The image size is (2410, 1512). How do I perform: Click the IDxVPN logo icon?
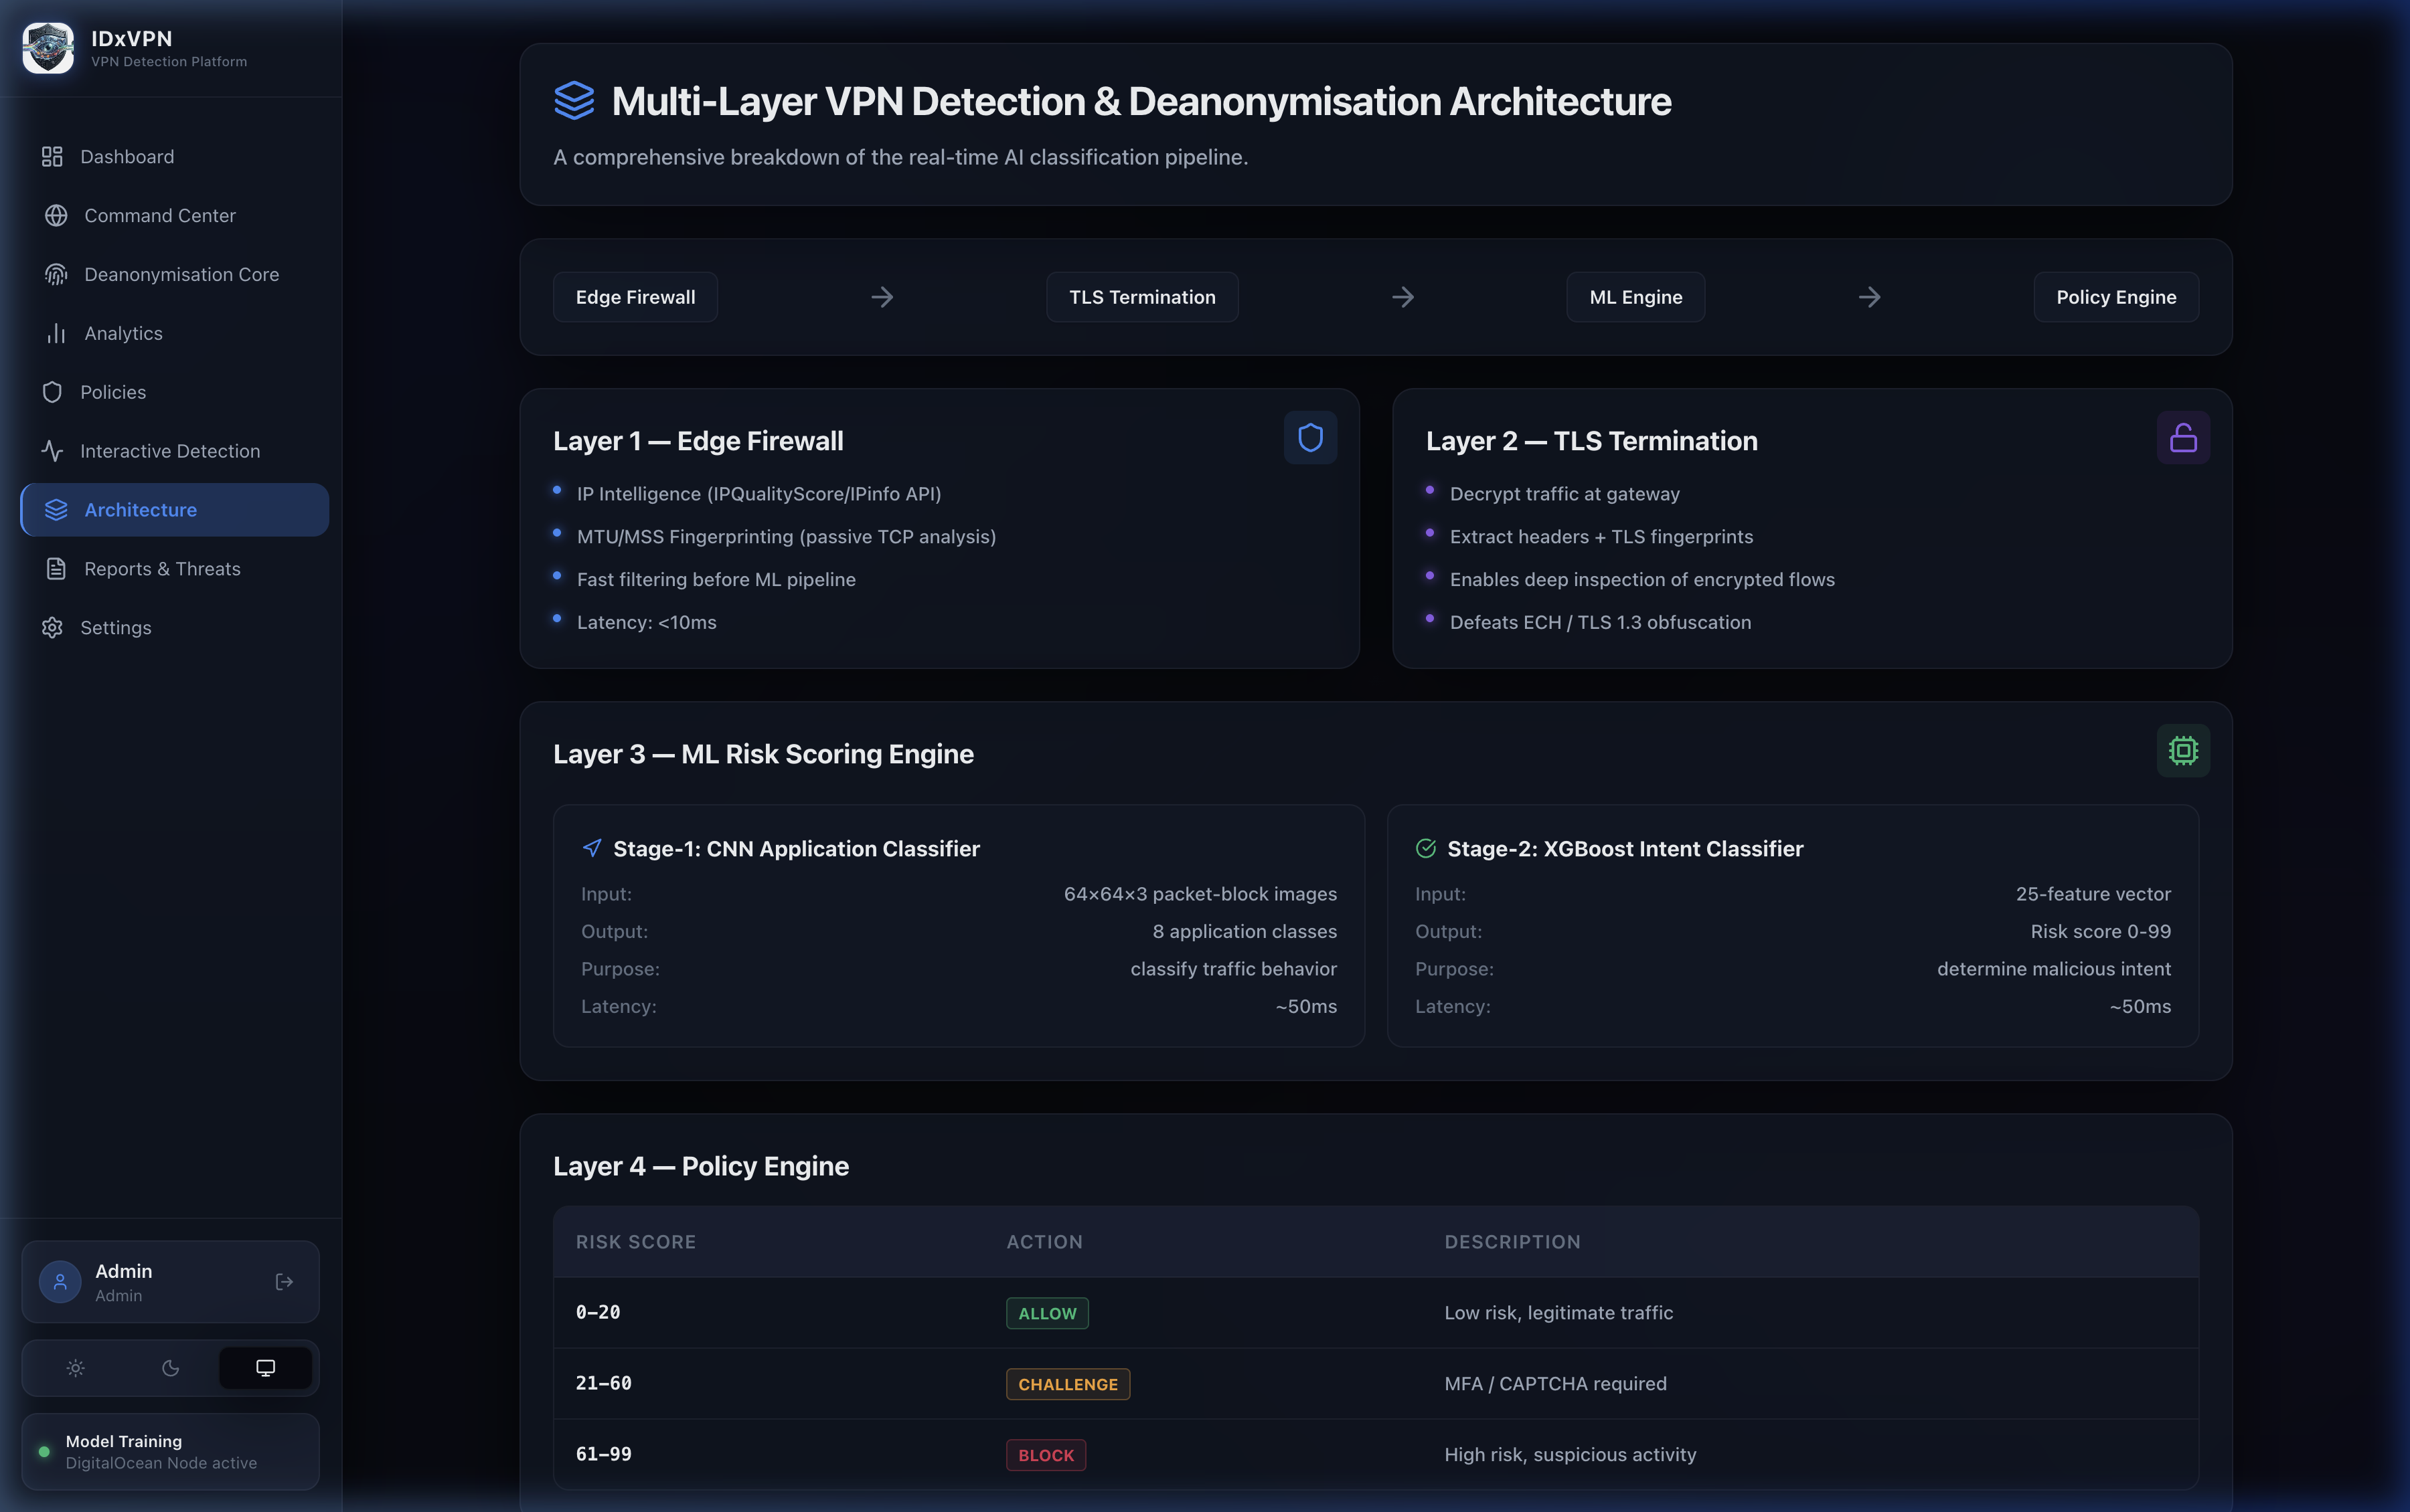pyautogui.click(x=48, y=48)
